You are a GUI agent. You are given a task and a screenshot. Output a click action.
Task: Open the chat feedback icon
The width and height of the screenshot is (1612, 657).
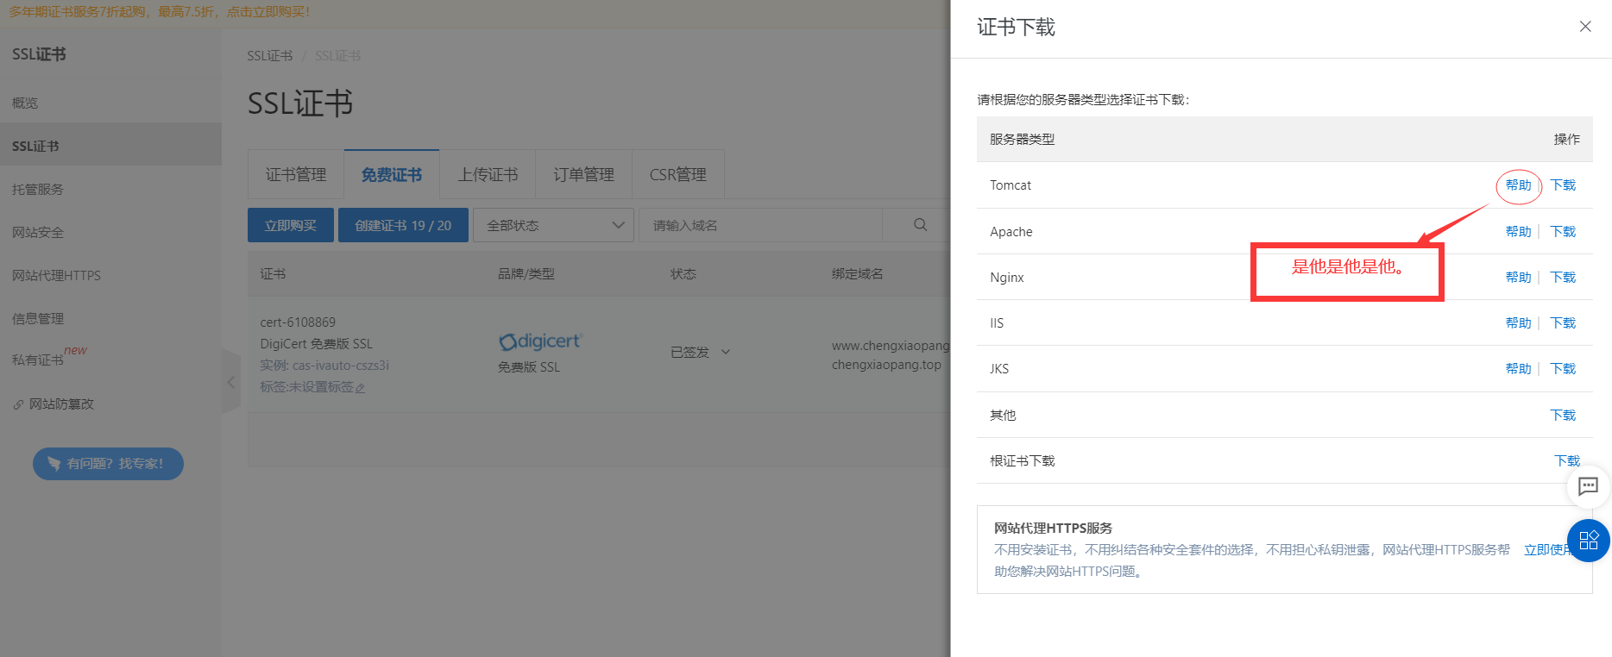pyautogui.click(x=1588, y=486)
